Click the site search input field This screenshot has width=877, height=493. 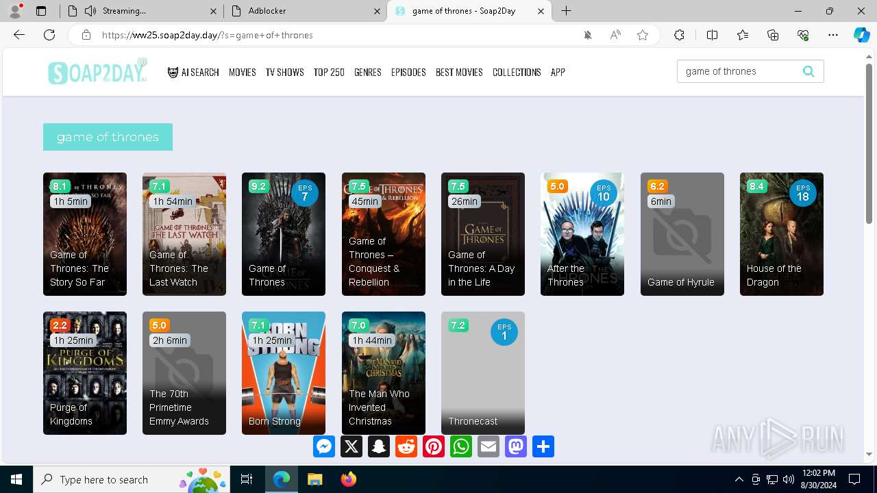tap(739, 71)
